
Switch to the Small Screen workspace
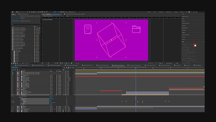[x=168, y=12]
